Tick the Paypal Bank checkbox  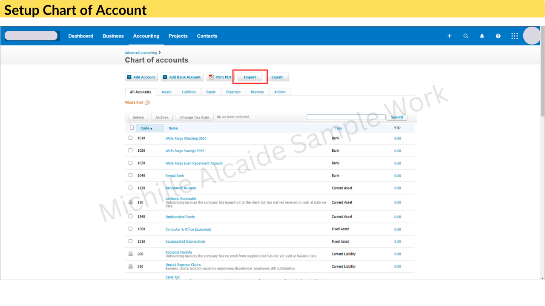click(x=131, y=175)
